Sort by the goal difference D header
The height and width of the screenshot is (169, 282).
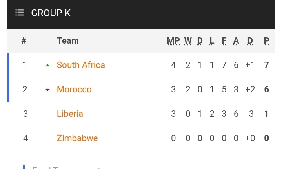click(250, 40)
